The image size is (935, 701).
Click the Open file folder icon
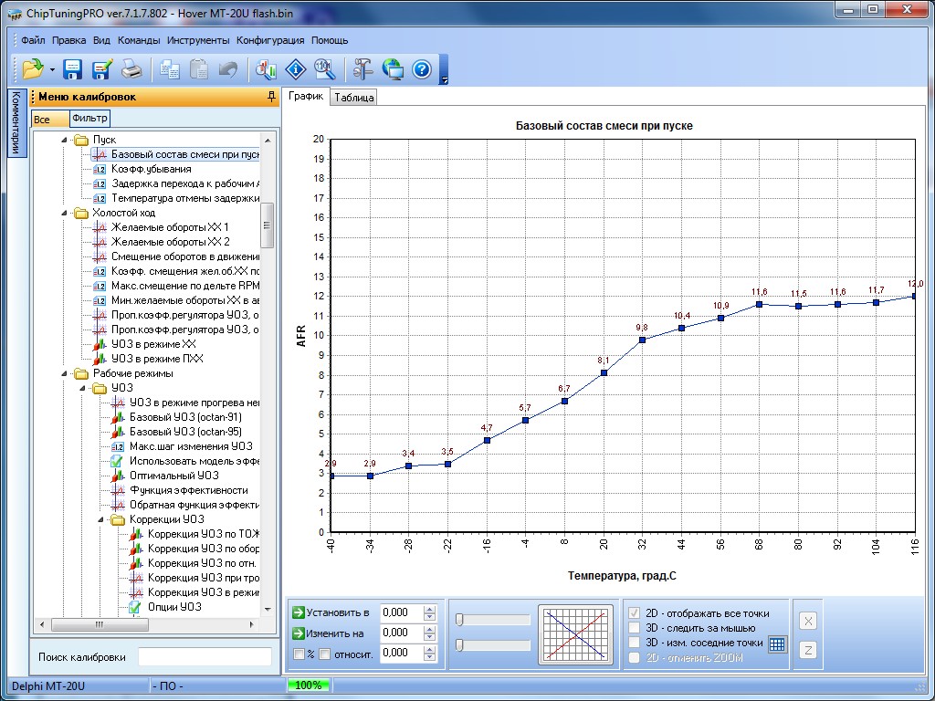coord(33,69)
